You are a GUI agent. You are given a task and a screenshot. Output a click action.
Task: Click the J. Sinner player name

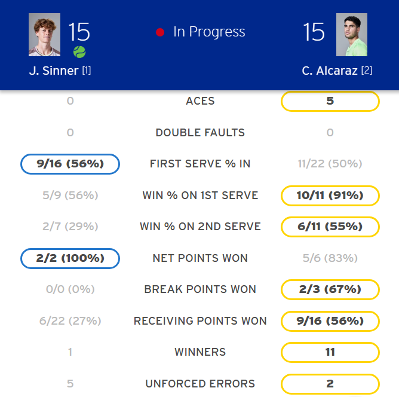[54, 71]
